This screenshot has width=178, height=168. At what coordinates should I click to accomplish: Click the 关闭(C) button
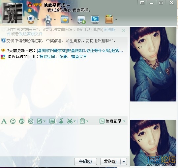(85, 161)
